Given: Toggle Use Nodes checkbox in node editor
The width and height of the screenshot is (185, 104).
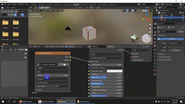Looking at the screenshot, I should [x=66, y=47].
